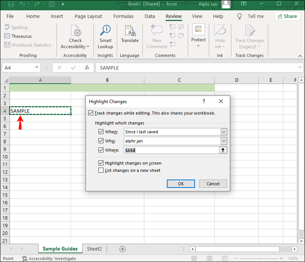The image size is (305, 262).
Task: Click the horizontal scrollbar right arrow
Action: [294, 249]
